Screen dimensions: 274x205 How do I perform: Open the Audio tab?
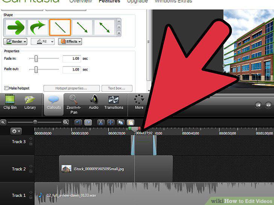[x=94, y=102]
